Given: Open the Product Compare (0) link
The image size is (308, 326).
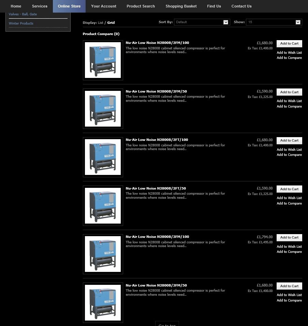Looking at the screenshot, I should pos(101,34).
